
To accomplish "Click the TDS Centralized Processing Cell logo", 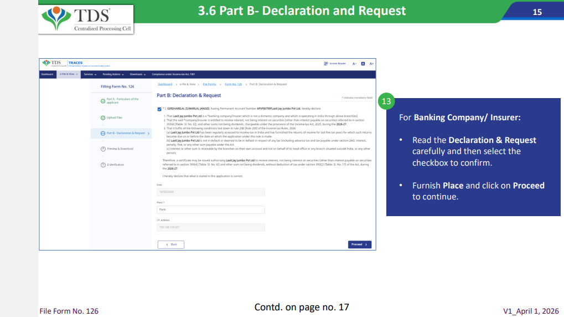I will (86, 18).
